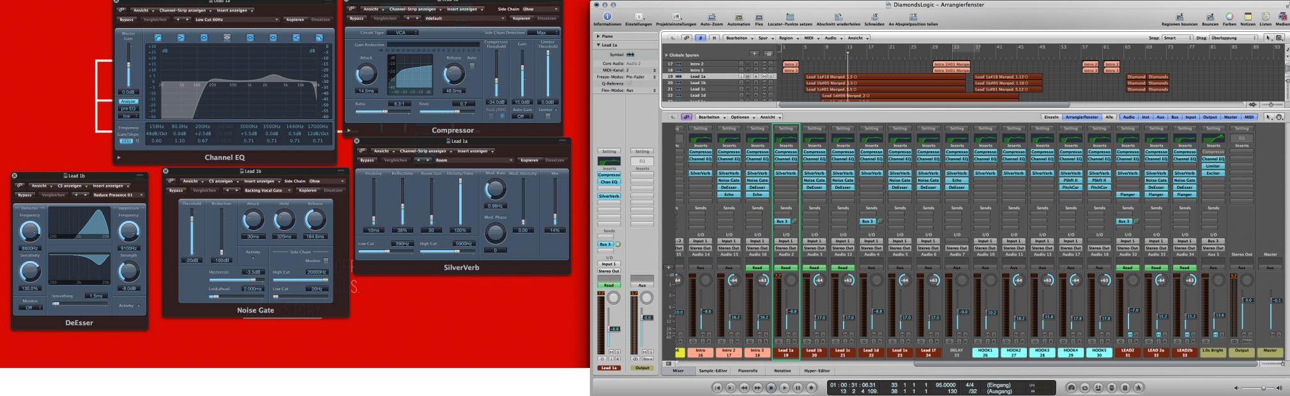
Task: Open Bearbeiten menu in arrange area
Action: coord(738,38)
